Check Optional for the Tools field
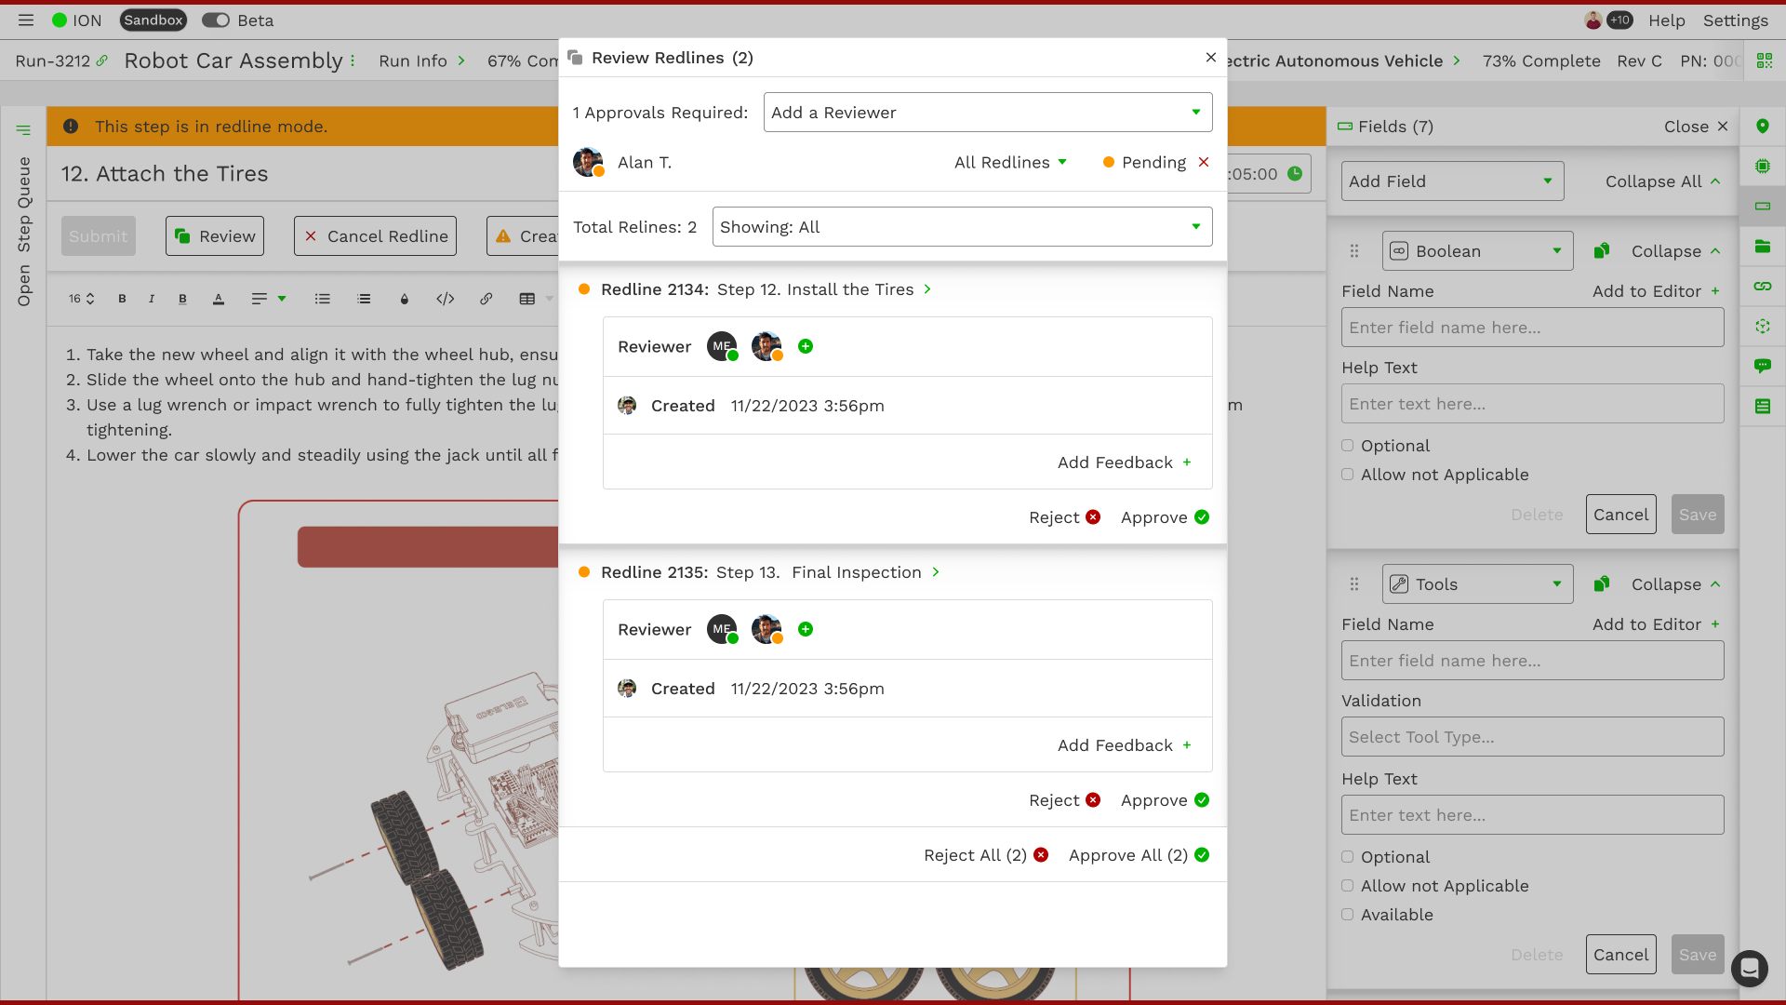Image resolution: width=1786 pixels, height=1005 pixels. tap(1347, 857)
